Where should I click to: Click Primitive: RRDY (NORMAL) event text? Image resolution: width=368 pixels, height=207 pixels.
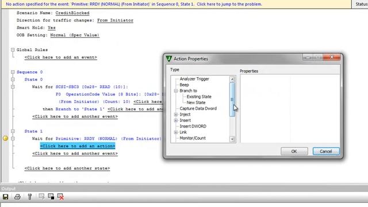pyautogui.click(x=109, y=139)
